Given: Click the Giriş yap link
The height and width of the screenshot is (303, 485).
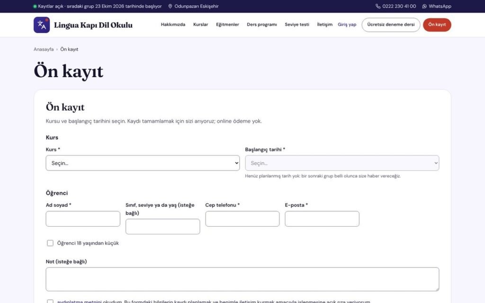Looking at the screenshot, I should 347,25.
